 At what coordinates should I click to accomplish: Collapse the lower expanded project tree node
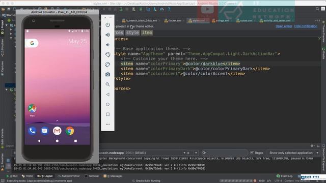coord(7,89)
